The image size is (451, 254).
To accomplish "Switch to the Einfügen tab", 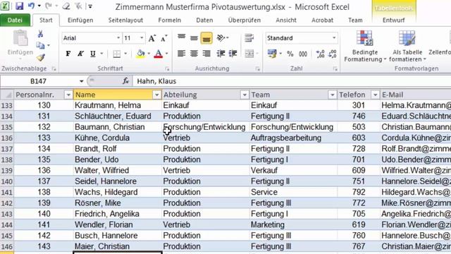I will coord(80,20).
